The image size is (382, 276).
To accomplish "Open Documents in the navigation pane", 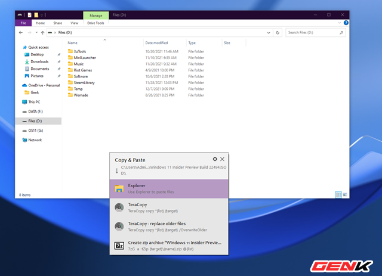I will point(37,69).
